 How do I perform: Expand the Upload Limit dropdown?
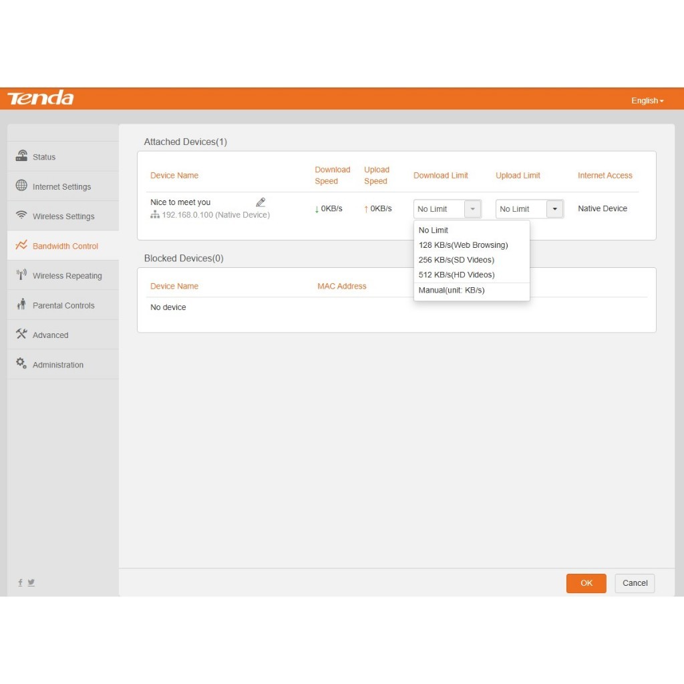tap(554, 209)
